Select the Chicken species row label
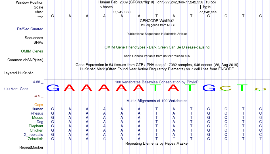Image resolution: width=270 pixels, height=154 pixels. [x=36, y=130]
